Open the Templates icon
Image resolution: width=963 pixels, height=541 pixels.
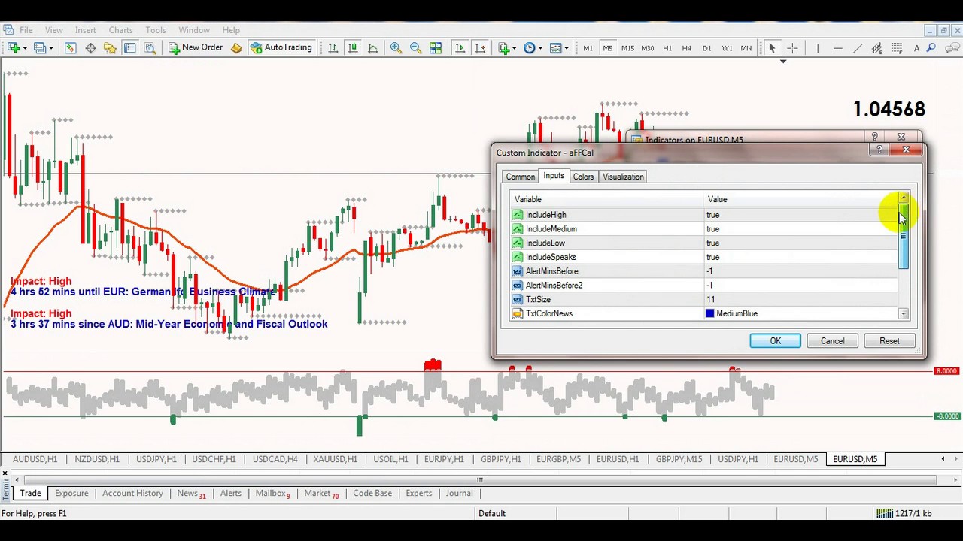pos(556,48)
